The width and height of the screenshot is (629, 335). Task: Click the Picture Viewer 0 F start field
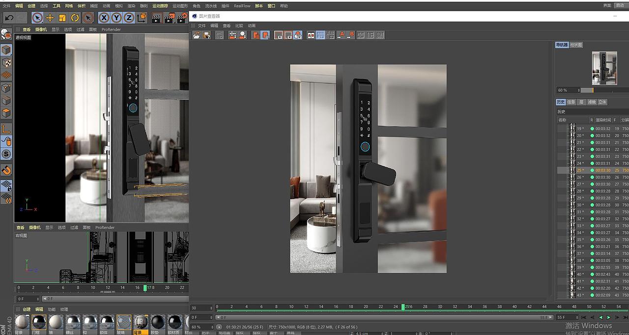pos(202,317)
